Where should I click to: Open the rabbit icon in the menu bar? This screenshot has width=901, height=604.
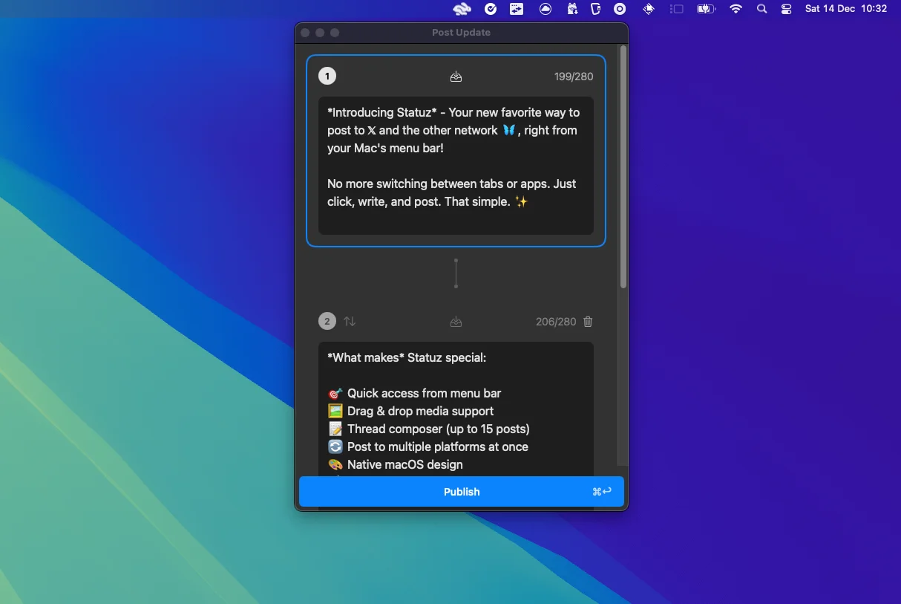(462, 9)
